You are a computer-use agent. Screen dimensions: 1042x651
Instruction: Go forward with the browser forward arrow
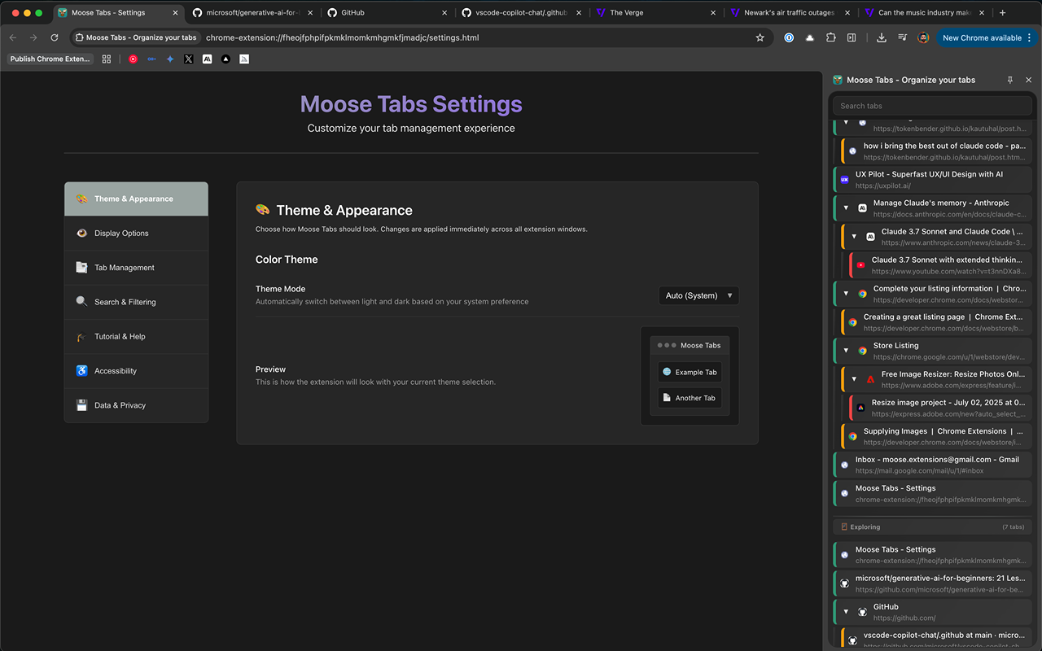pos(33,37)
